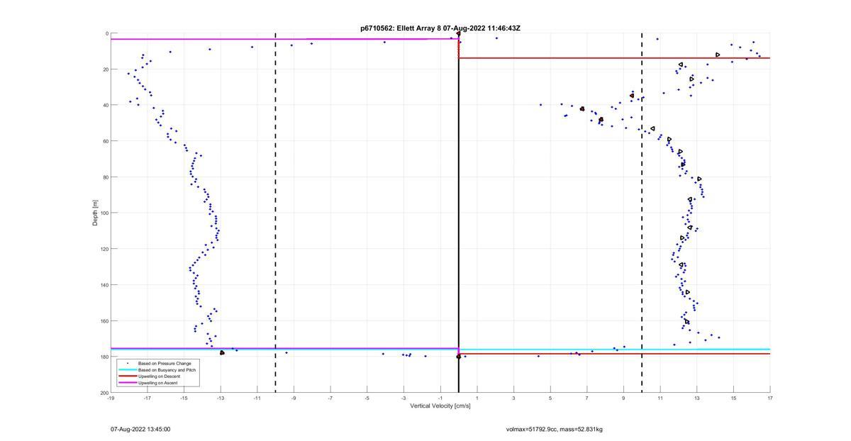The width and height of the screenshot is (851, 441).
Task: Click legend entry 'Based on Pressure Change'
Action: pos(165,363)
